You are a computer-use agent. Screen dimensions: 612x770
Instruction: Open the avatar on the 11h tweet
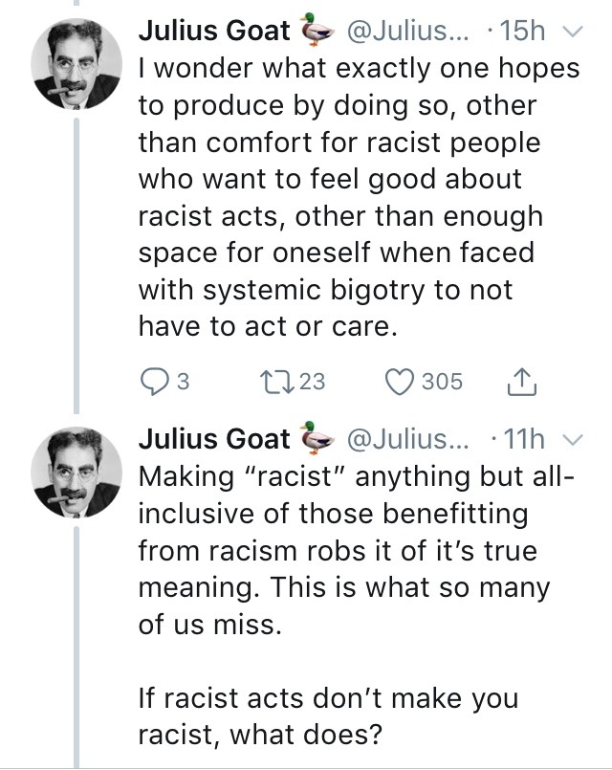click(x=76, y=471)
